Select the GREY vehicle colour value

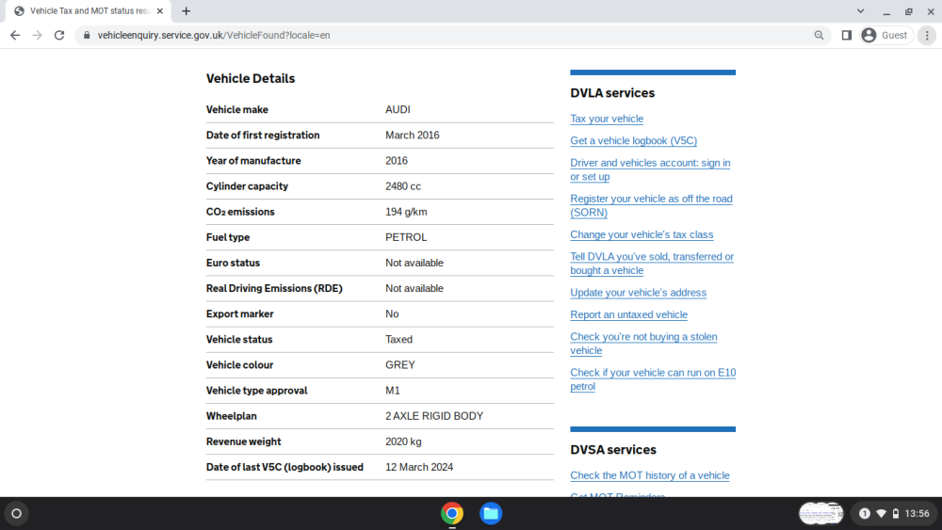point(400,365)
